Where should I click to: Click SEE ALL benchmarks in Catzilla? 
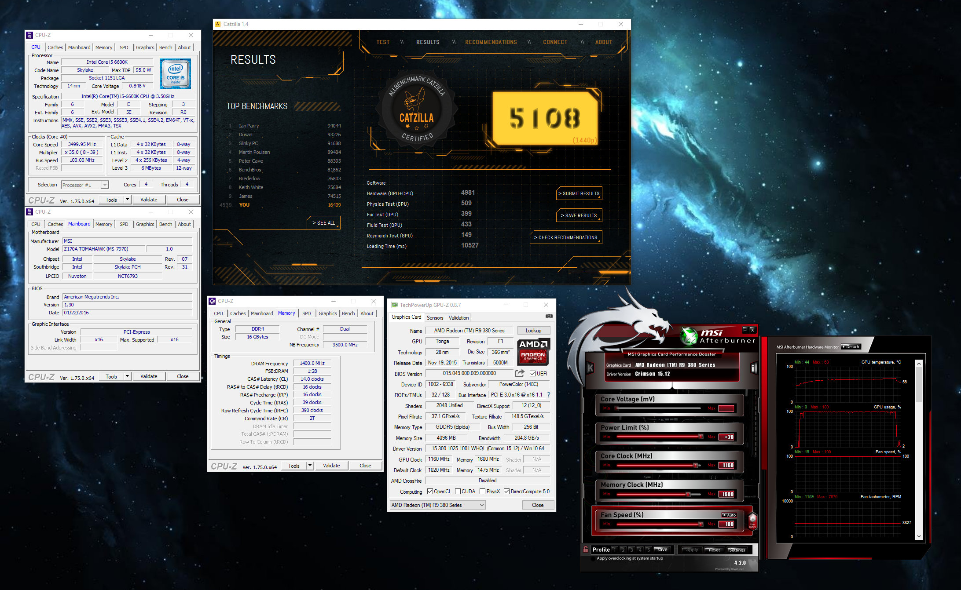[323, 223]
